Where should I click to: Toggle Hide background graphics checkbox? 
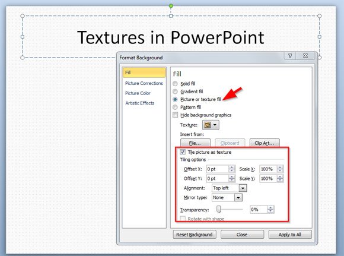click(x=176, y=115)
